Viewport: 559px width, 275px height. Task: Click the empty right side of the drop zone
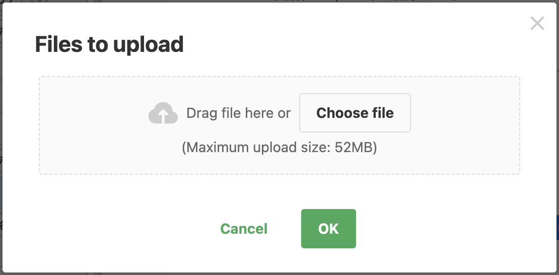click(465, 125)
